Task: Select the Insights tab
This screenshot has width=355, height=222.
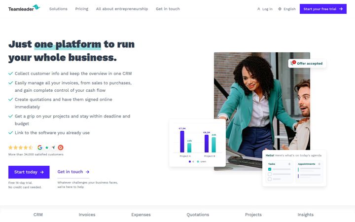Action: pyautogui.click(x=306, y=215)
